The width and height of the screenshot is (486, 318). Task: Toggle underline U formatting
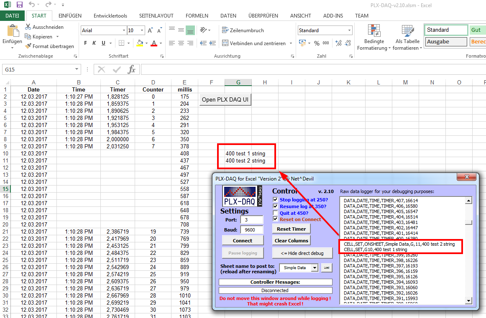[x=104, y=43]
